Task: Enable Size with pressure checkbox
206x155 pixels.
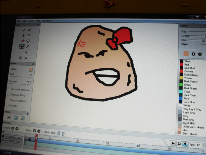Action: (9, 89)
